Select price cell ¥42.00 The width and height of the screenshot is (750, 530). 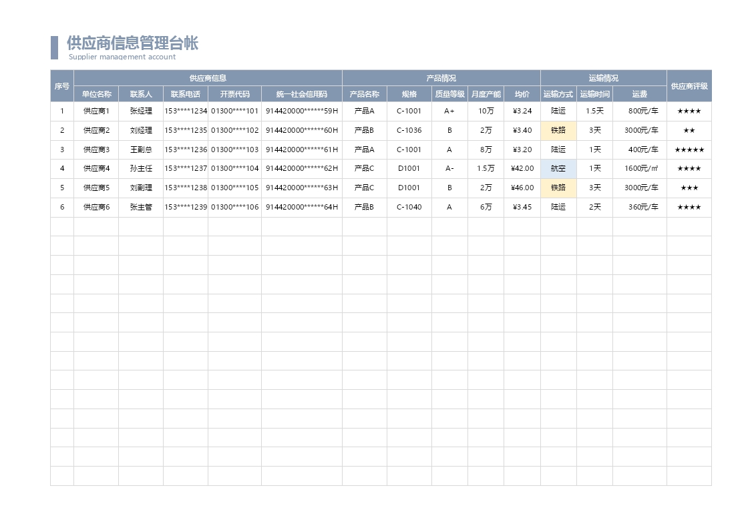pyautogui.click(x=522, y=169)
